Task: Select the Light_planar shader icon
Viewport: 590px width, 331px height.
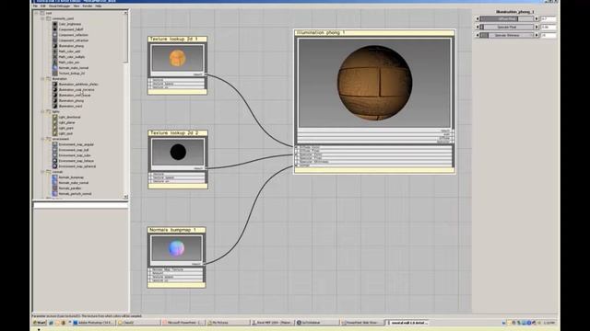Action: tap(55, 122)
